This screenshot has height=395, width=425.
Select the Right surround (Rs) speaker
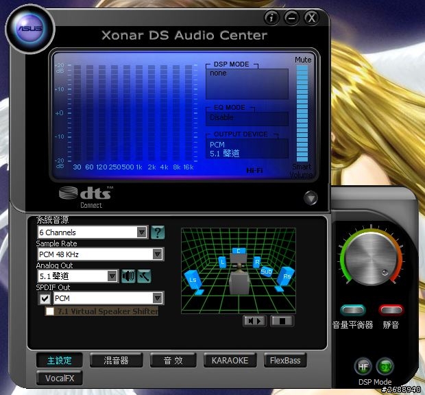point(285,278)
